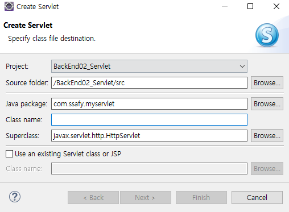Image resolution: width=289 pixels, height=212 pixels.
Task: Browse for the Source folder
Action: 267,83
